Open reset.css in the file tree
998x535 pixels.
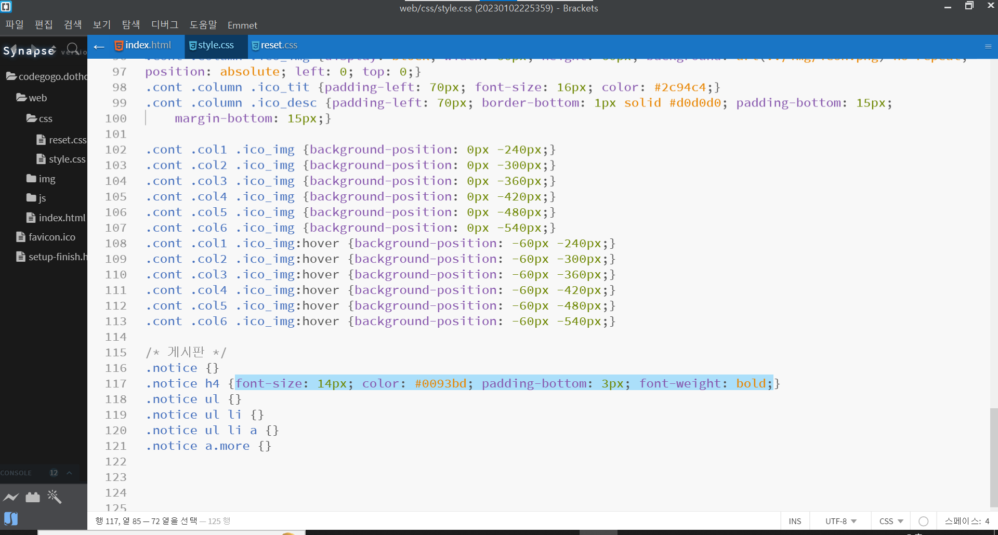pyautogui.click(x=62, y=140)
